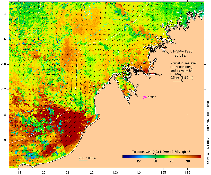This screenshot has width=211, height=175.
Task: Click the latitude label -17
Action: 4,90
